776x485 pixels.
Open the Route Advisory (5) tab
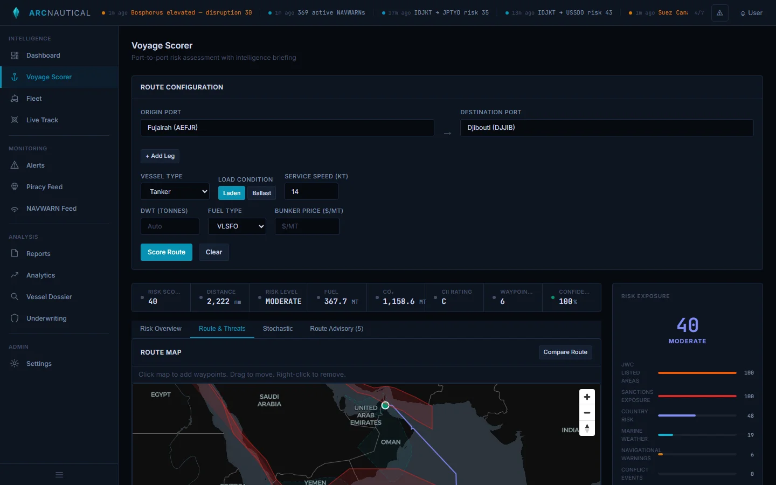[336, 329]
